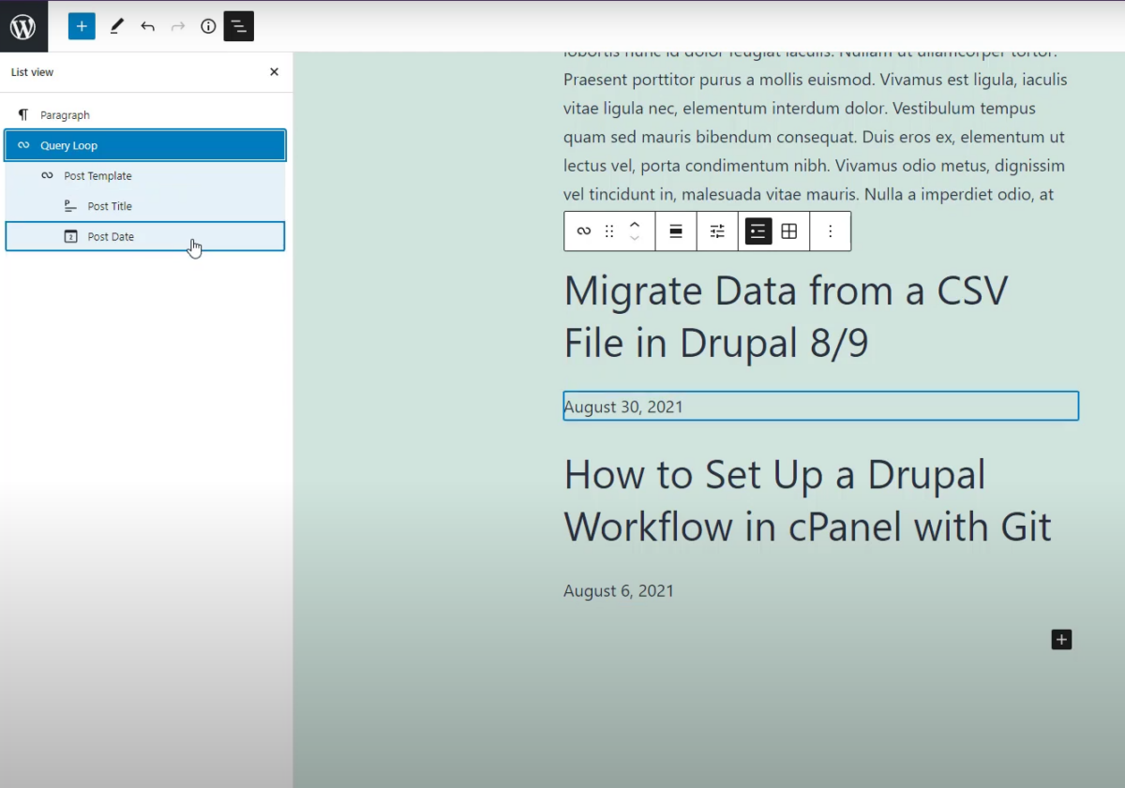Screen dimensions: 1125x788
Task: Click the Migrate Data from a CSV title
Action: click(x=786, y=317)
